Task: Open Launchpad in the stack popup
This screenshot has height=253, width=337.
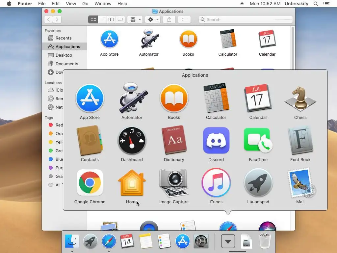Action: tap(258, 183)
